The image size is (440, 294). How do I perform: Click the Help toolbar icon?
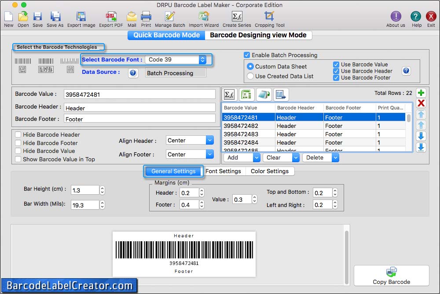[416, 16]
